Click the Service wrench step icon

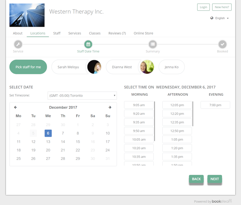(18, 45)
